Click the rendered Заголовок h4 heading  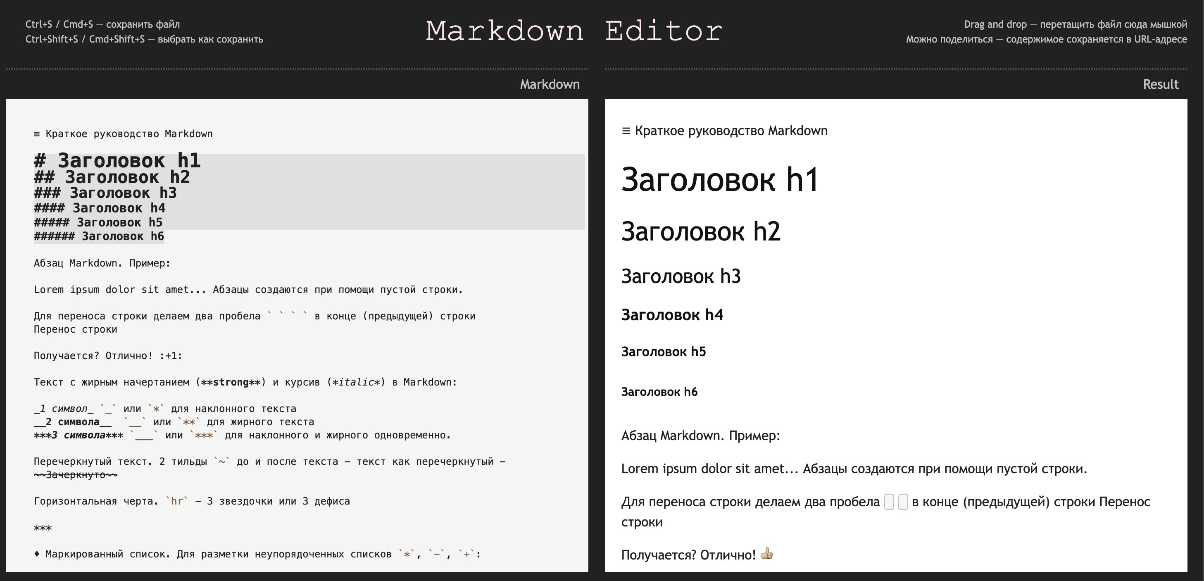(672, 315)
